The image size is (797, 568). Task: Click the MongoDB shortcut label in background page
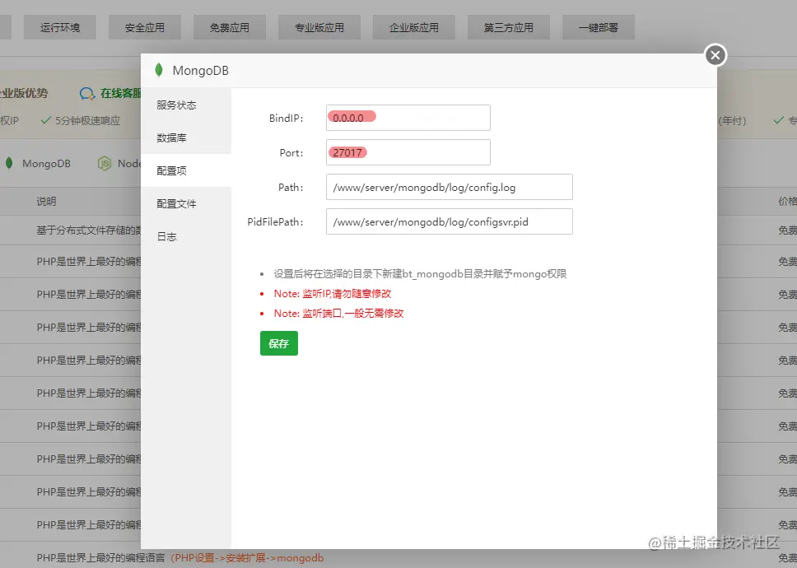click(x=46, y=164)
